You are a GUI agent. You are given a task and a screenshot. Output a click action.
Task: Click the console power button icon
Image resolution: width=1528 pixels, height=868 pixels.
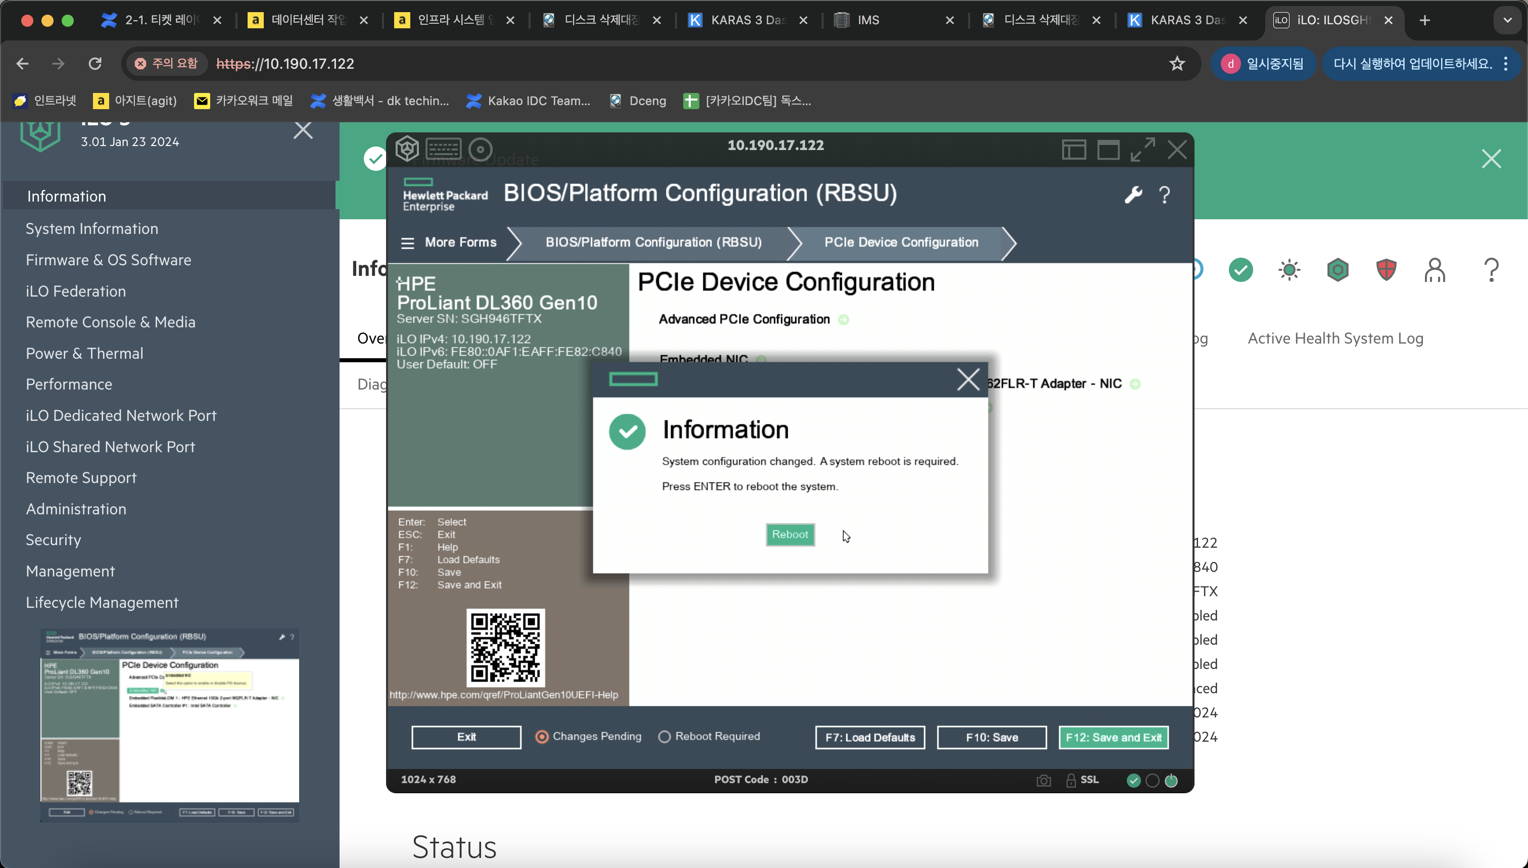pos(1171,781)
